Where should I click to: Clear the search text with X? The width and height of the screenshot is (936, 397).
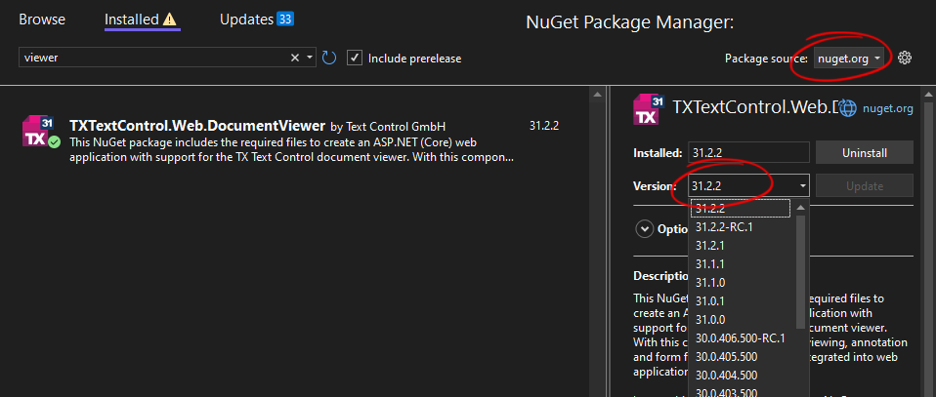295,58
